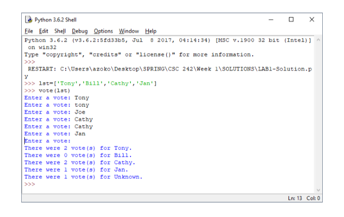Click 'There were 1 vote(s) for Unknown.'
This screenshot has height=217, width=344.
coord(84,177)
